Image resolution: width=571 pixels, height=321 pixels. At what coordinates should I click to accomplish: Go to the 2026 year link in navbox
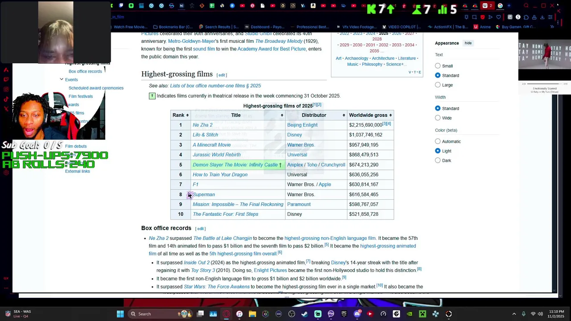coord(396,34)
